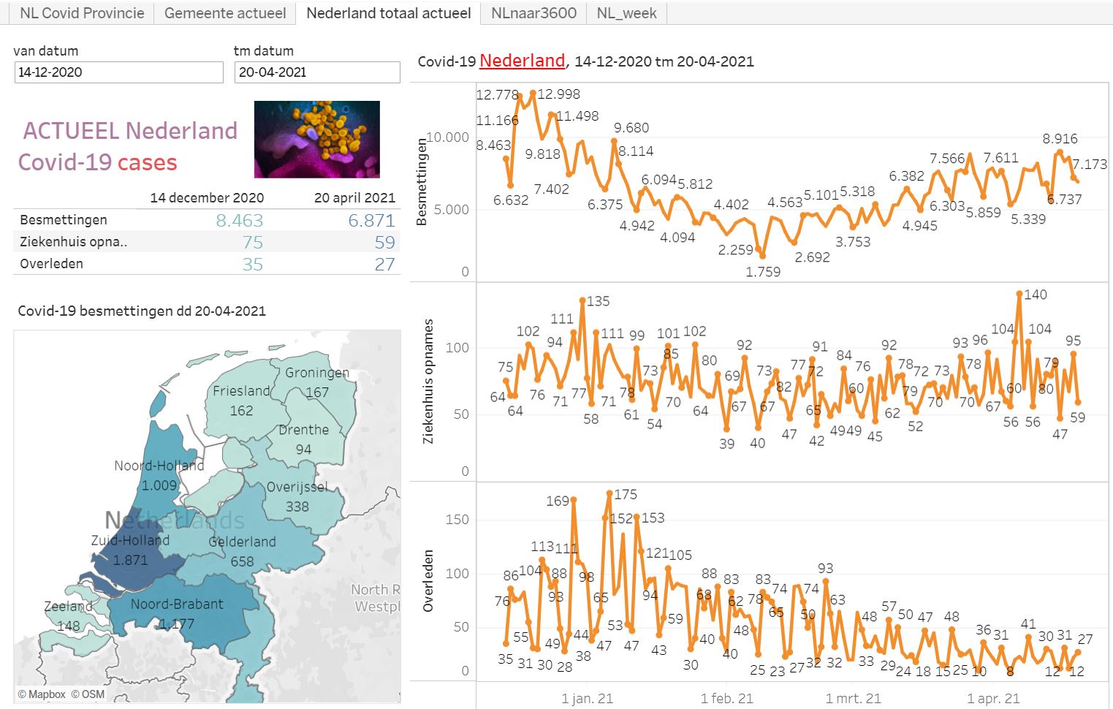Select the NLnaar3600 tab
The height and width of the screenshot is (709, 1113).
pyautogui.click(x=533, y=13)
